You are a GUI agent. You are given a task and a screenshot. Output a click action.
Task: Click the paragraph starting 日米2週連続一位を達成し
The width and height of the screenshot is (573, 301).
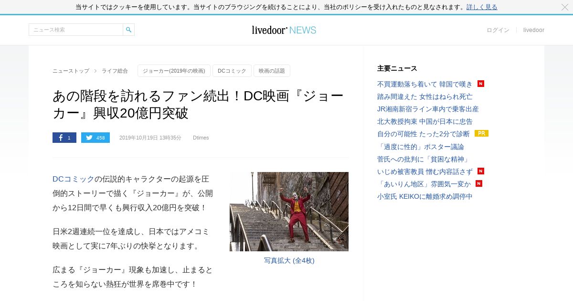pos(131,239)
